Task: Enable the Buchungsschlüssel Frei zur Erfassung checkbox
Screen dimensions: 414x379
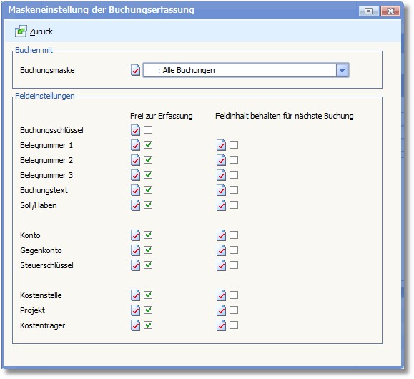Action: click(148, 129)
